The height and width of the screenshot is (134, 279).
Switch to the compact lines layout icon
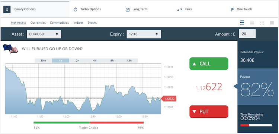(x=252, y=23)
